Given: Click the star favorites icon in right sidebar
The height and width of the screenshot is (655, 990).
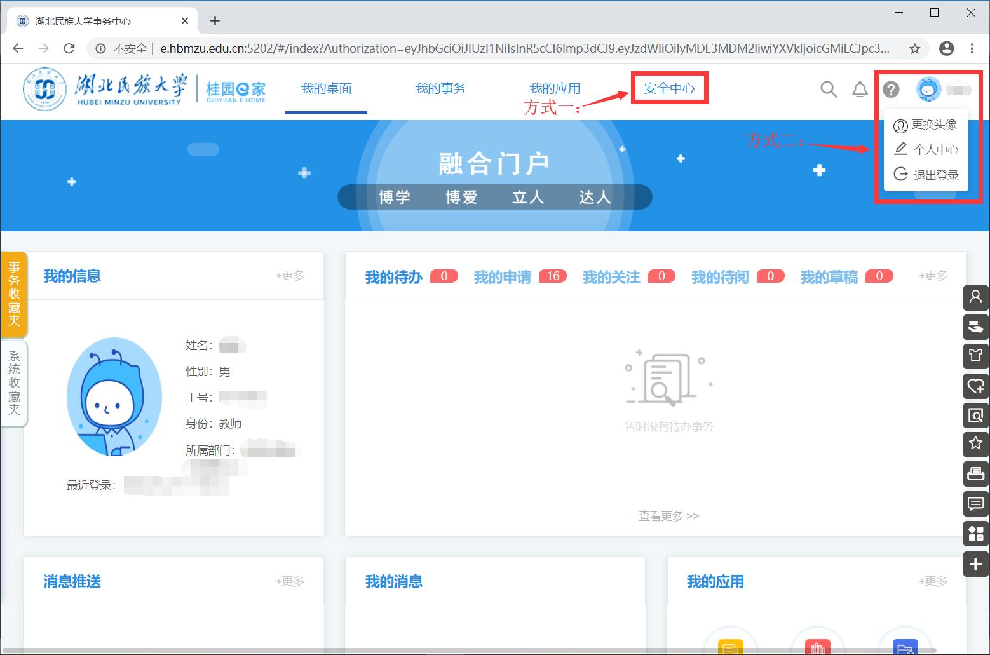Looking at the screenshot, I should [975, 443].
